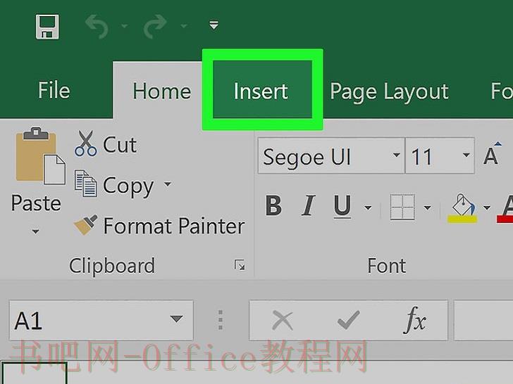Viewport: 513px width, 384px height.
Task: Switch to the Home tab
Action: tap(161, 91)
